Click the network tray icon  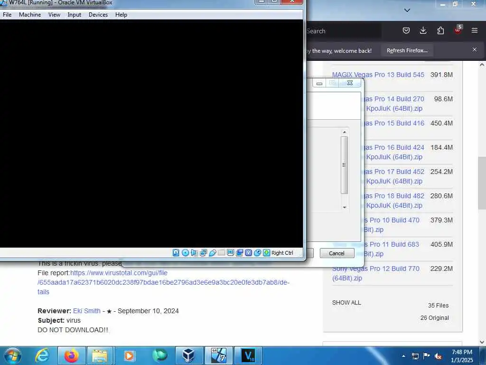[415, 356]
